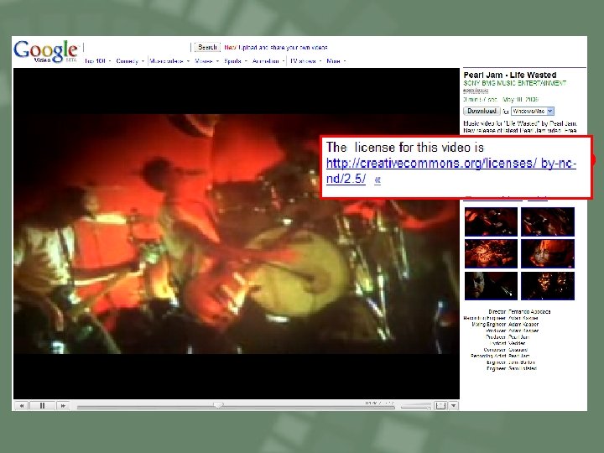Click the Pearl Jam - Life Wasted title

(510, 75)
